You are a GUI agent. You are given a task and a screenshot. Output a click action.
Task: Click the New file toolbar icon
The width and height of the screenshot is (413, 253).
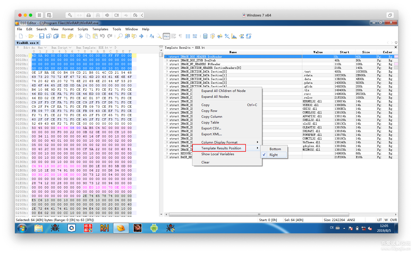[x=21, y=36]
